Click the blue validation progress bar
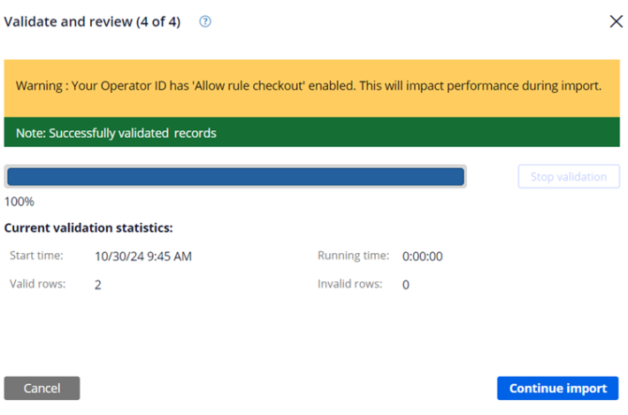 point(235,177)
